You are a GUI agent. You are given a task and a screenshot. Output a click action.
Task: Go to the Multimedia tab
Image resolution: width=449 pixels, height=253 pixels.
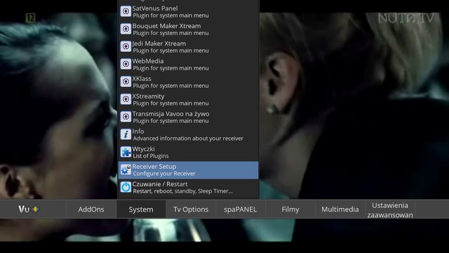(340, 209)
